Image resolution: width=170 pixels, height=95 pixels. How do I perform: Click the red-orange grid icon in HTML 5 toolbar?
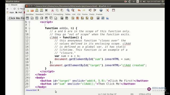78,18
